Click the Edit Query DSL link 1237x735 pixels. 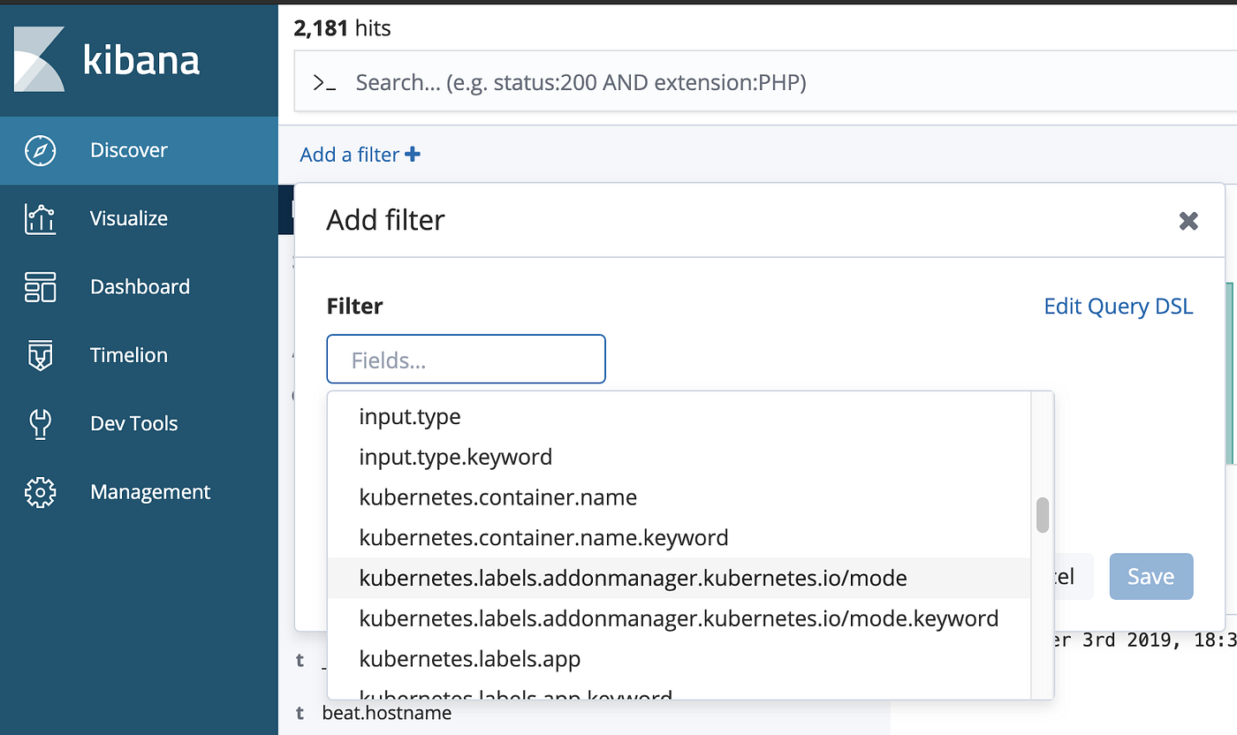tap(1118, 307)
